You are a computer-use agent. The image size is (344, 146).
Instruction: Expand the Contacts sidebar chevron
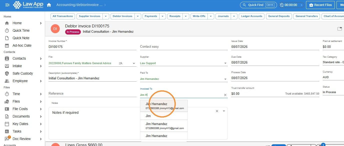[x=41, y=58]
